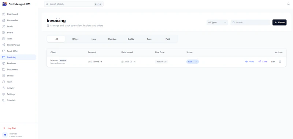Click the paper-plane Send icon
The image size is (293, 139).
pyautogui.click(x=260, y=62)
